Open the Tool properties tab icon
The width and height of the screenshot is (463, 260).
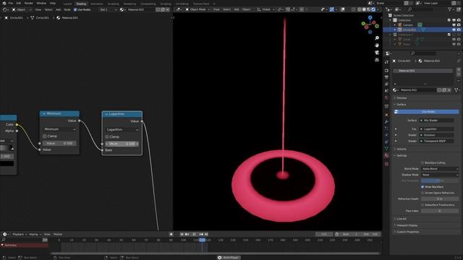point(386,62)
